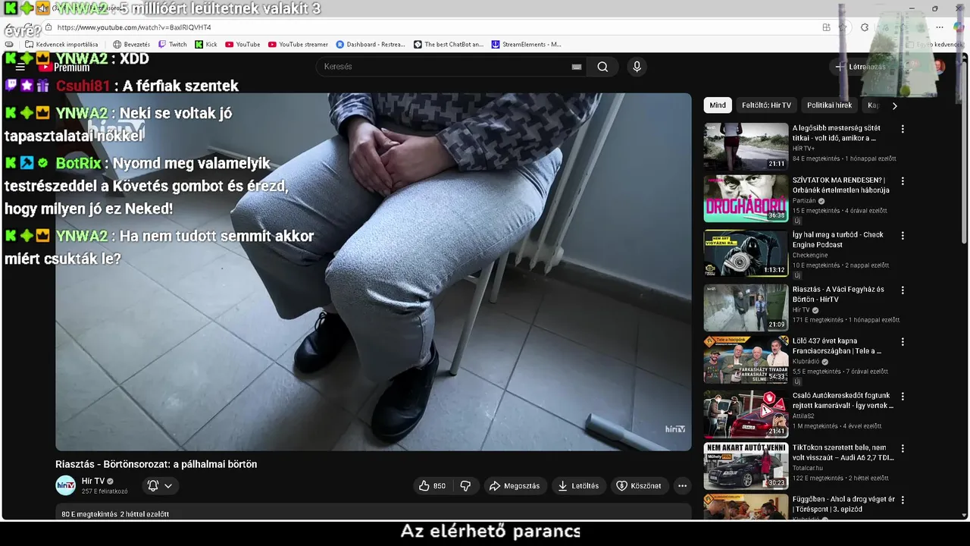970x546 pixels.
Task: Click the Köszönet thanks button
Action: 639,486
